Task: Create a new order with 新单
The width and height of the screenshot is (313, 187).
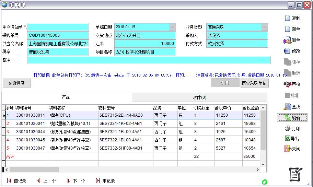Action: (292, 29)
